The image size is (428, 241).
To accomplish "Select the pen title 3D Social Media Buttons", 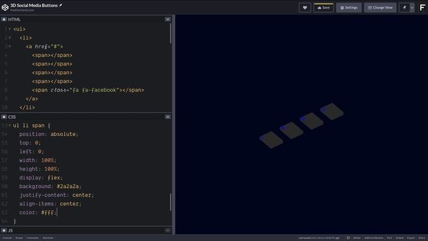I will coord(34,5).
